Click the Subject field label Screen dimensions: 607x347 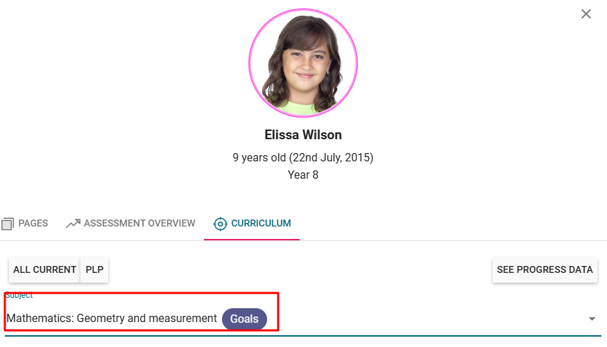click(x=19, y=296)
